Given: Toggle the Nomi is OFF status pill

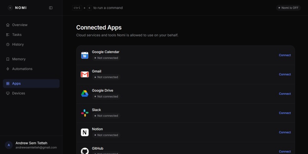Looking at the screenshot, I should (289, 8).
